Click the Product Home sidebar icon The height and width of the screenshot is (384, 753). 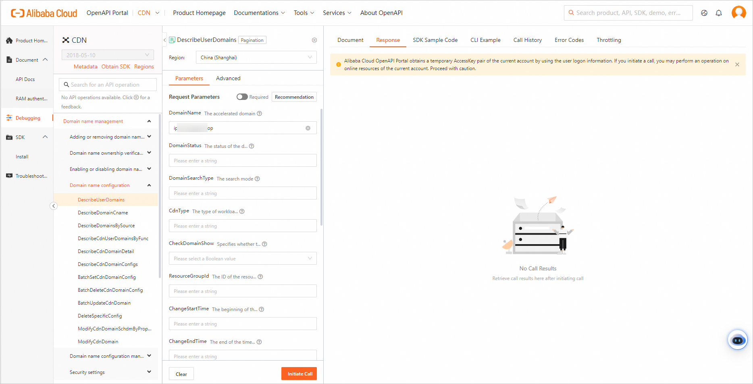[9, 40]
